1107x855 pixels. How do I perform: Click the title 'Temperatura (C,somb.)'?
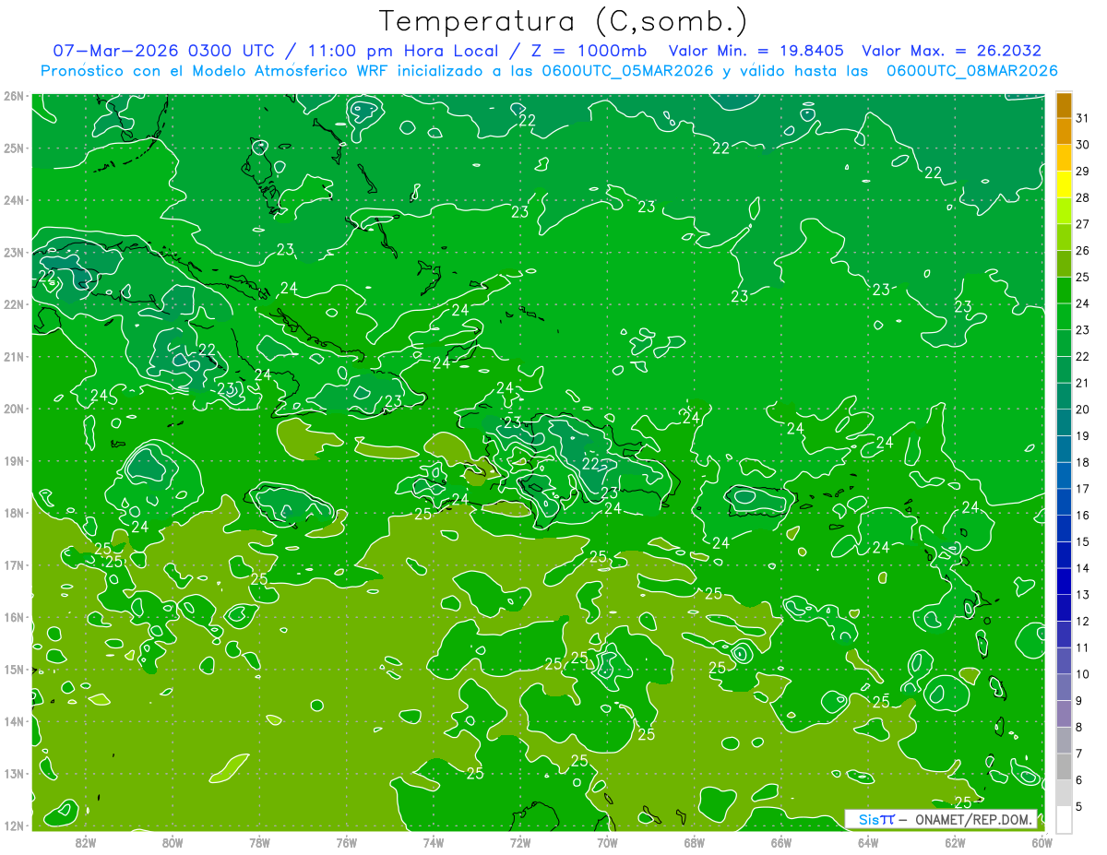pos(564,21)
